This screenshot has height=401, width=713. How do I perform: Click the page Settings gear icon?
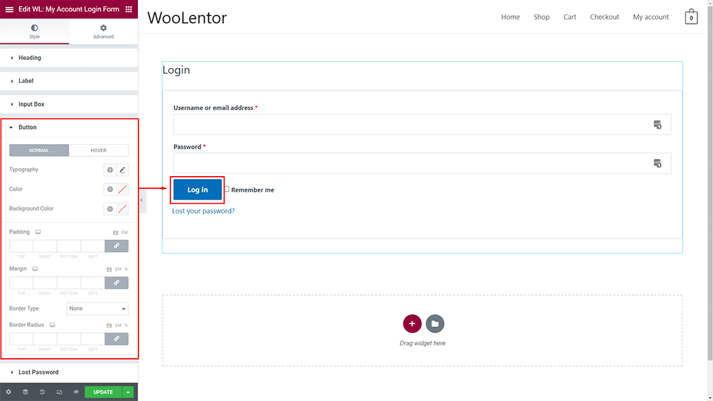(8, 392)
